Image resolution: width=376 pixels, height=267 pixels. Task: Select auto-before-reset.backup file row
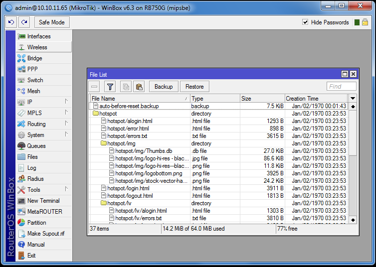pyautogui.click(x=218, y=106)
